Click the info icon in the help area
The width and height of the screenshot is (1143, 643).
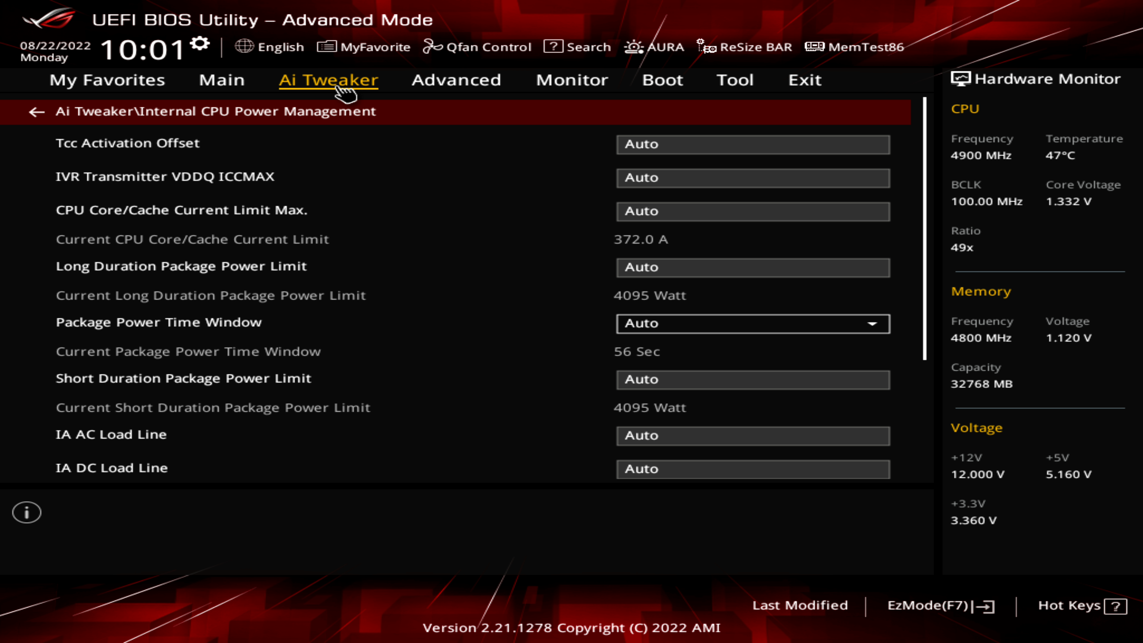[26, 513]
